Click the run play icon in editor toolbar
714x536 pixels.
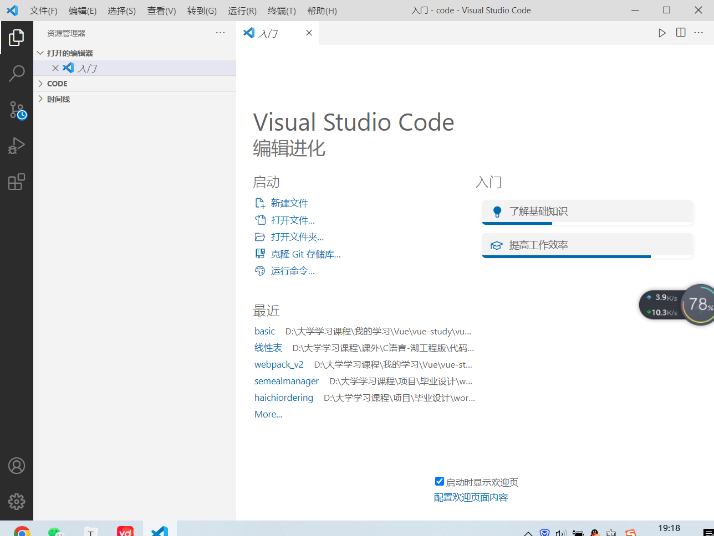point(662,33)
